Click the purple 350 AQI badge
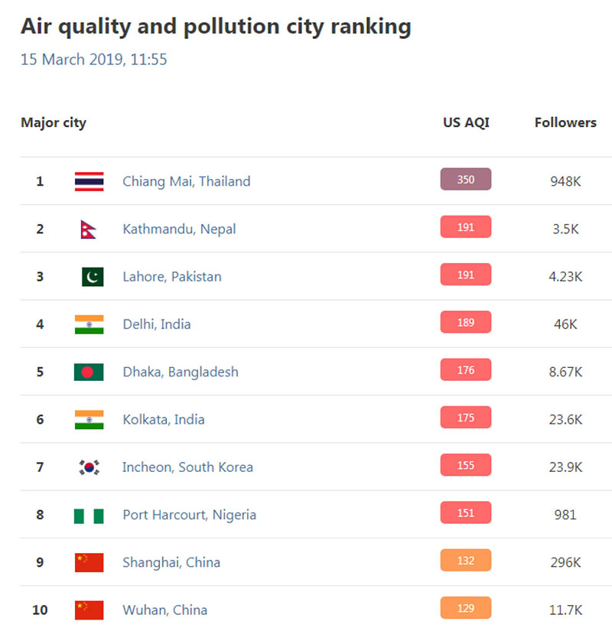Viewport: 612px width, 631px height. 465,180
